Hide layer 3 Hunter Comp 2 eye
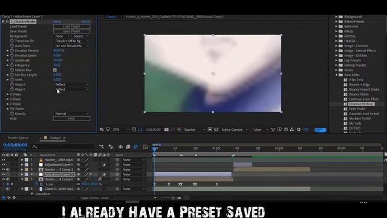The image size is (387, 218). pos(4,170)
